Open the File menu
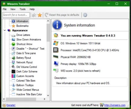 click(x=5, y=9)
